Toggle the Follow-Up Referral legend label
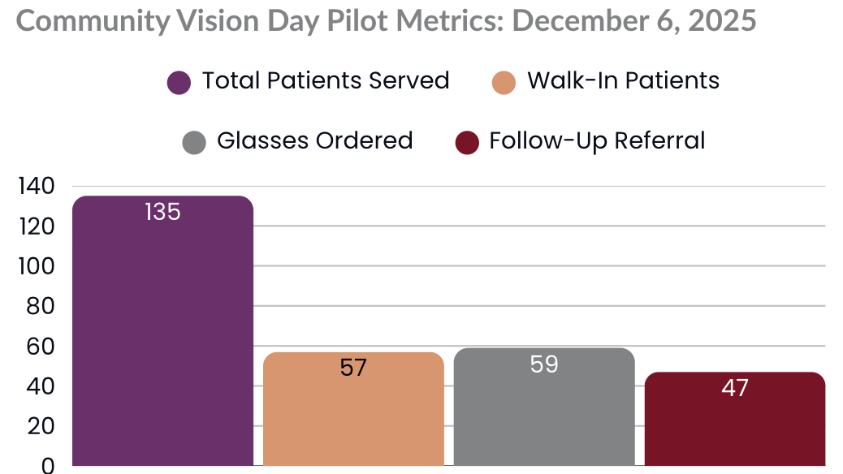 click(597, 141)
